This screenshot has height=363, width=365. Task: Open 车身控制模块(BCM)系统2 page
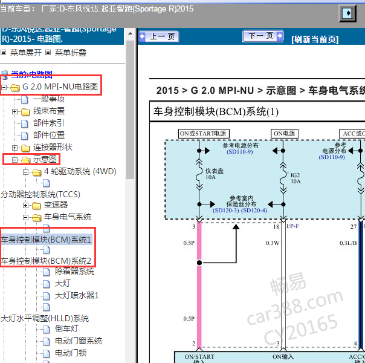[46, 261]
